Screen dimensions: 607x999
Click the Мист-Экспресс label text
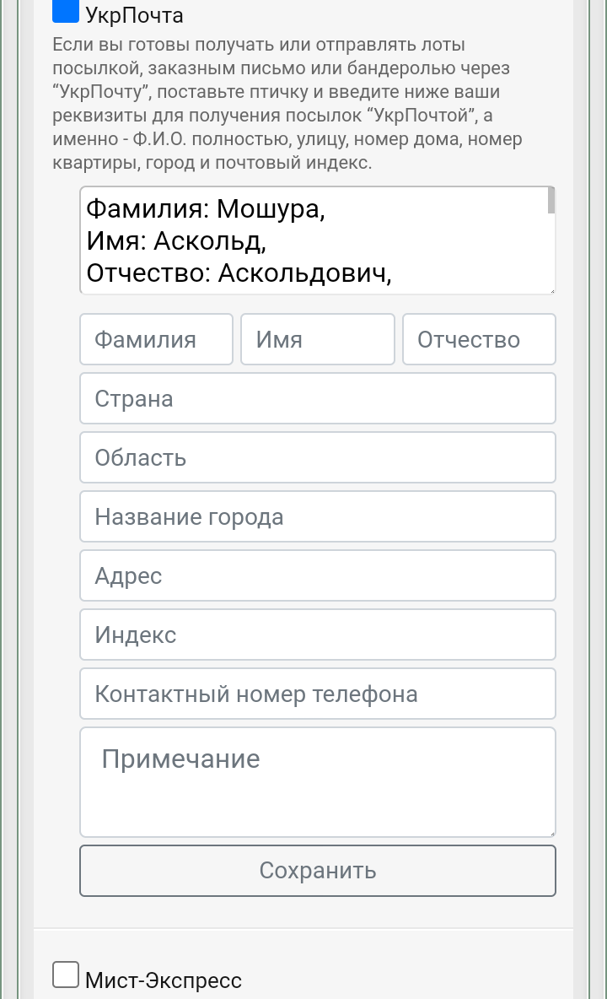point(164,980)
